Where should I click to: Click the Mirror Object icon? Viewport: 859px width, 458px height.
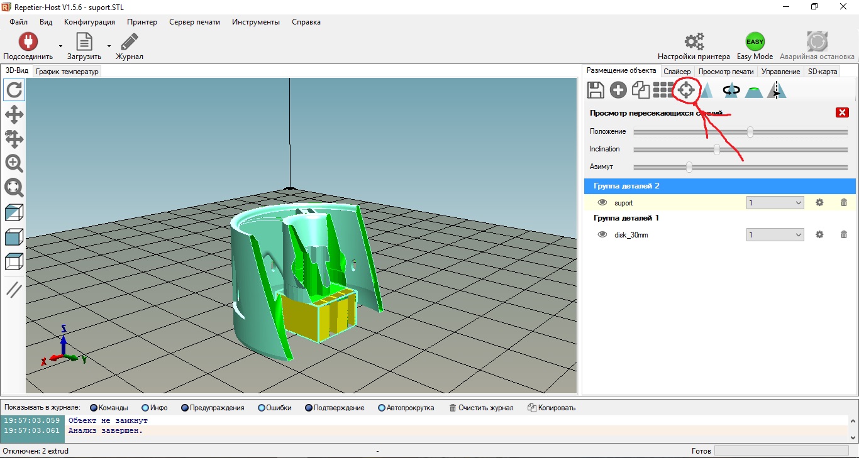(x=777, y=90)
